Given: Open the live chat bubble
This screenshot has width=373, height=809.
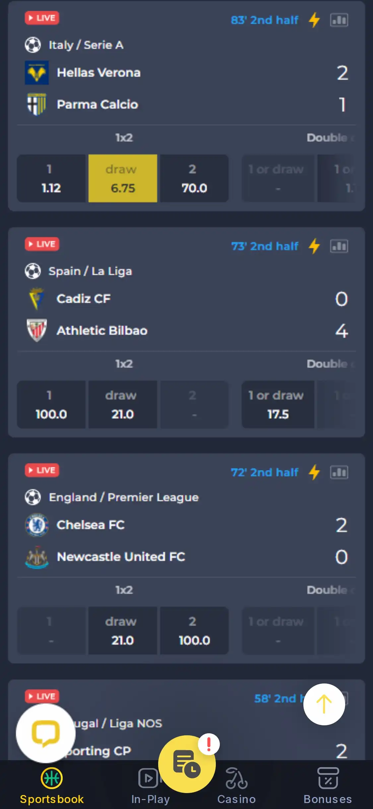Looking at the screenshot, I should point(46,733).
